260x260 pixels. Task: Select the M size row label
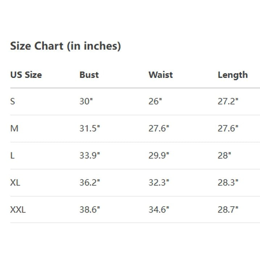tap(14, 128)
